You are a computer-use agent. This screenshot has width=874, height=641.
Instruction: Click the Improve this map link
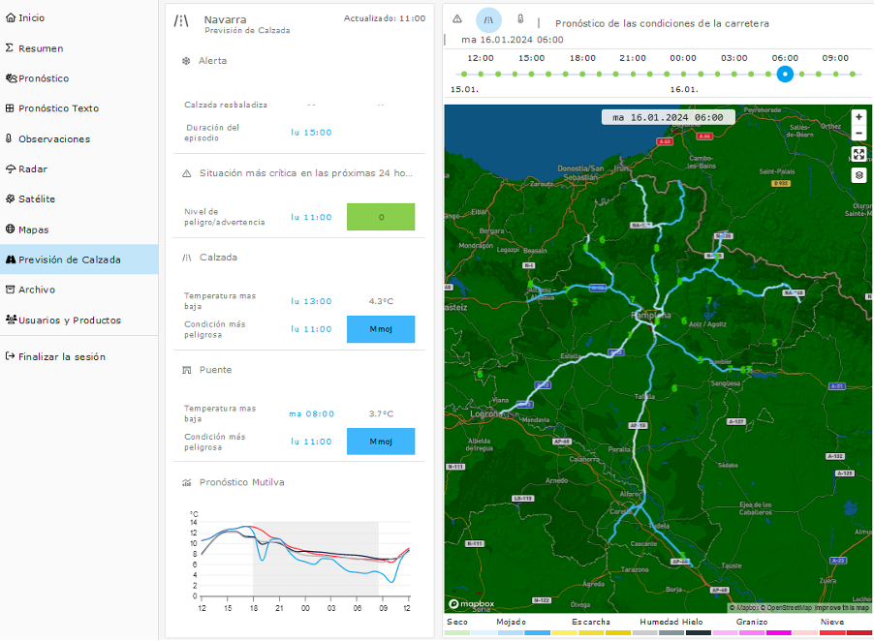pyautogui.click(x=841, y=608)
